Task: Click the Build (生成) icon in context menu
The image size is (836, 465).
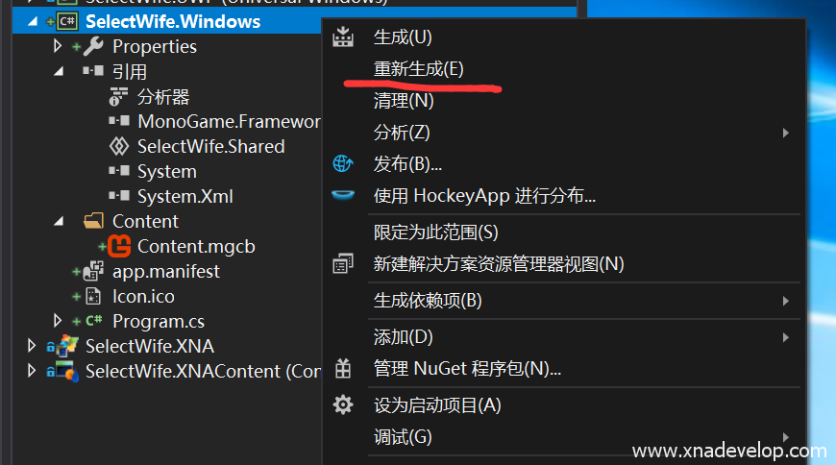Action: pos(343,37)
